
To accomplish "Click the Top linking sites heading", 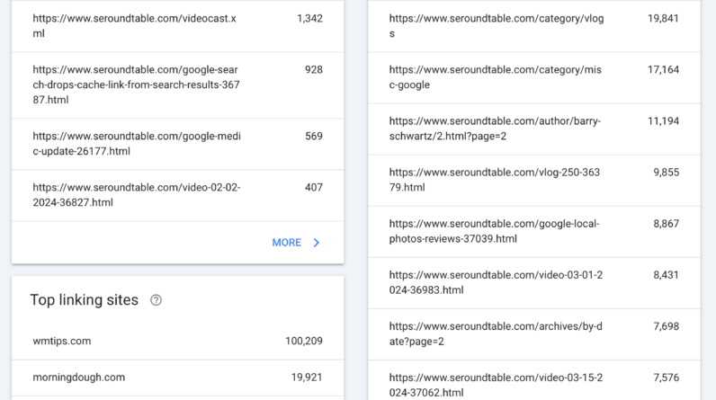I will 84,300.
